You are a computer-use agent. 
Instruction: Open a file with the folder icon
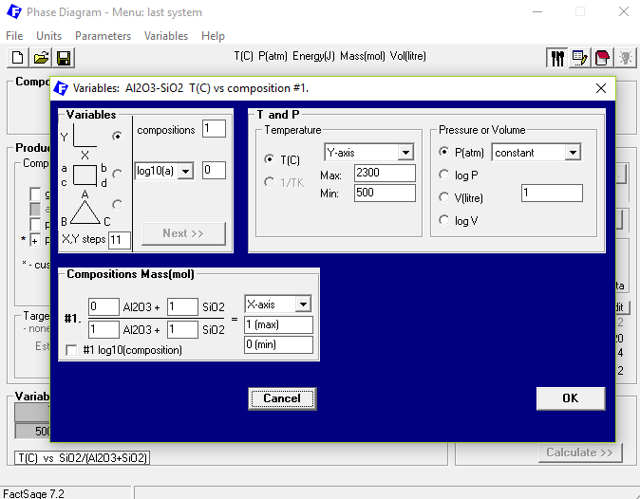click(41, 58)
